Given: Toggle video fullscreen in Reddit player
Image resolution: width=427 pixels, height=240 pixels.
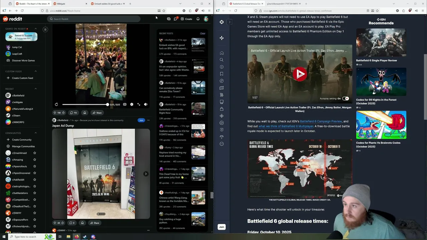Looking at the screenshot, I should [139, 104].
